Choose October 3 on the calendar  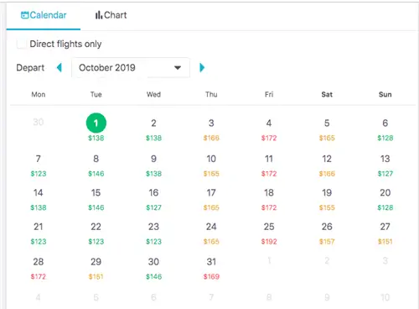click(211, 129)
